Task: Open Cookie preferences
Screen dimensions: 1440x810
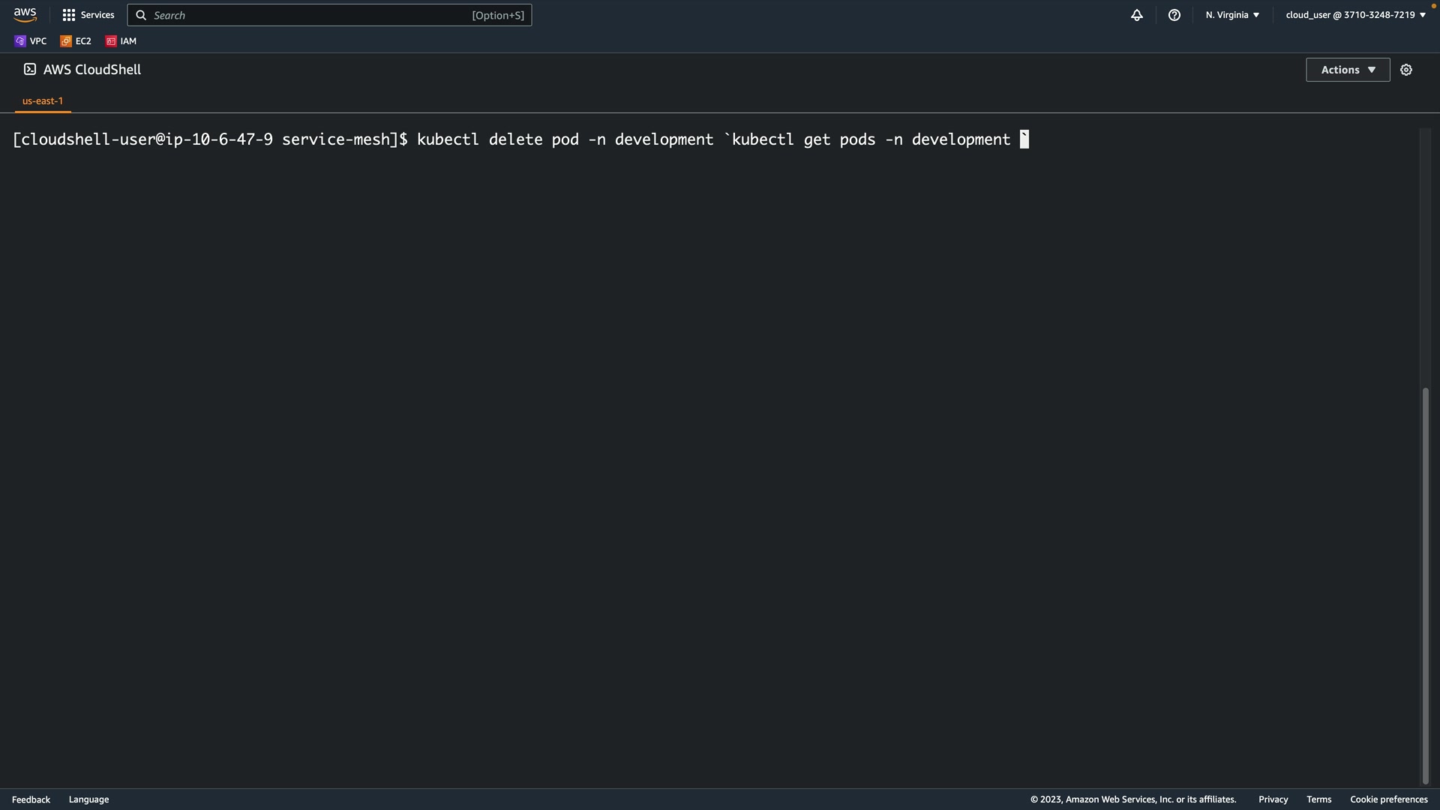Action: 1388,799
